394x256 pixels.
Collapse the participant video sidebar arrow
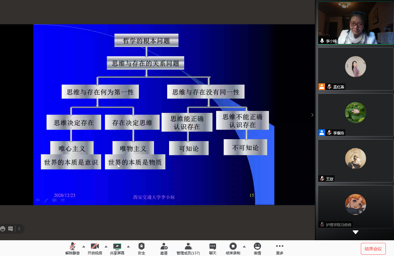(x=312, y=115)
